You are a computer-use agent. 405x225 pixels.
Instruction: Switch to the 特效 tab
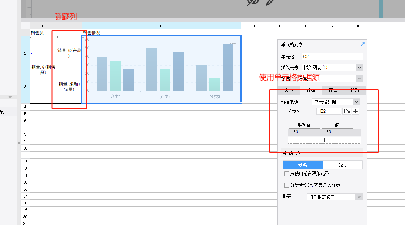pyautogui.click(x=355, y=90)
